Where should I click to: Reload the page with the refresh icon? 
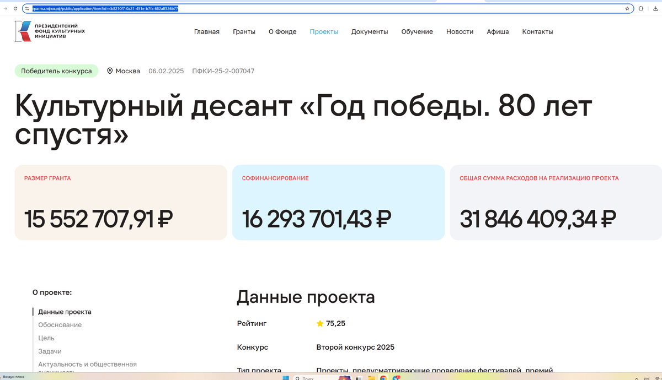click(x=15, y=8)
